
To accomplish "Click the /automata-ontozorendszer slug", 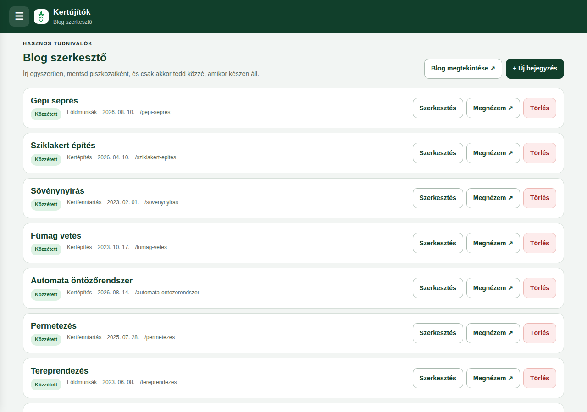I will pyautogui.click(x=167, y=293).
